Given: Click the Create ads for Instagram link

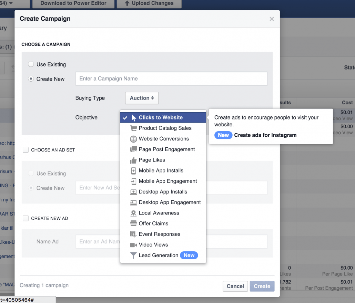Looking at the screenshot, I should pyautogui.click(x=265, y=135).
